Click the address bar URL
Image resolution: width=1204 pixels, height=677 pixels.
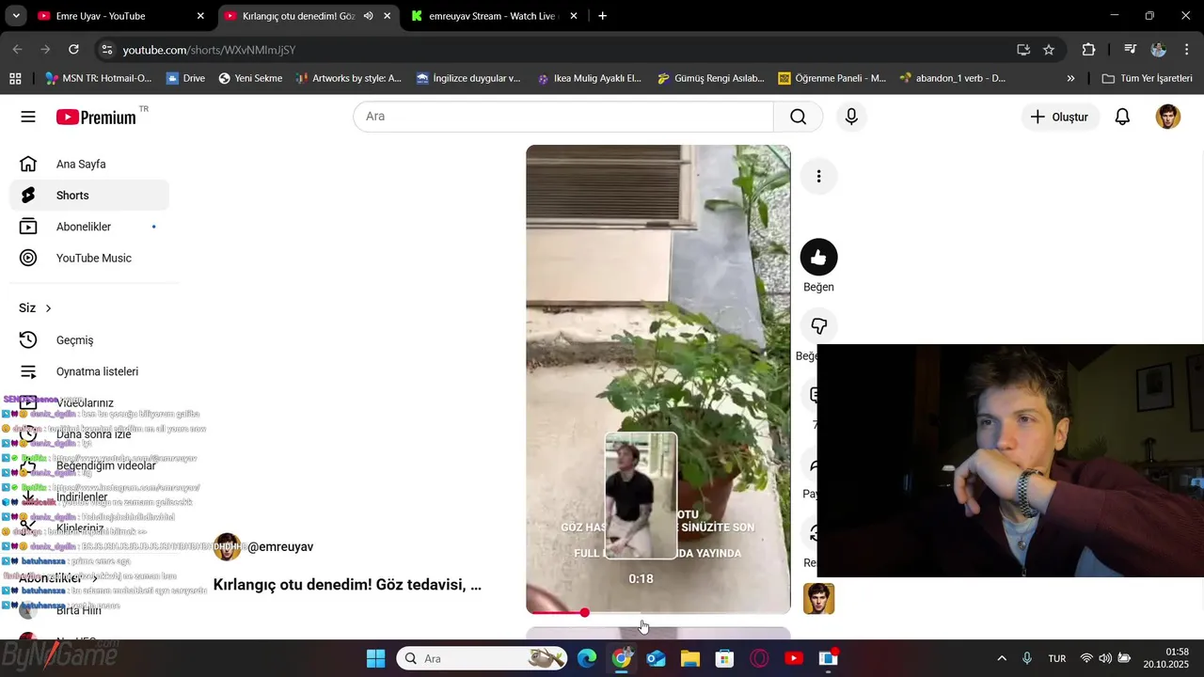[x=209, y=50]
